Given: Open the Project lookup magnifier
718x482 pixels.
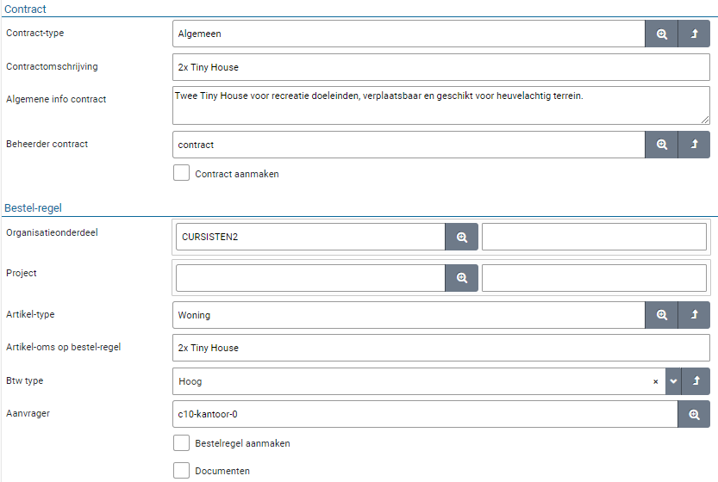Looking at the screenshot, I should pos(461,278).
